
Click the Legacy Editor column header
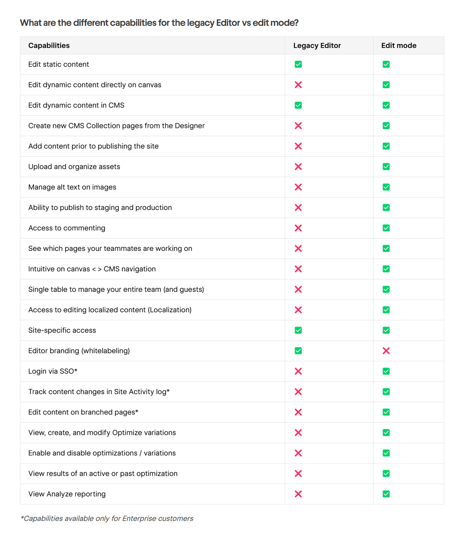[x=317, y=46]
